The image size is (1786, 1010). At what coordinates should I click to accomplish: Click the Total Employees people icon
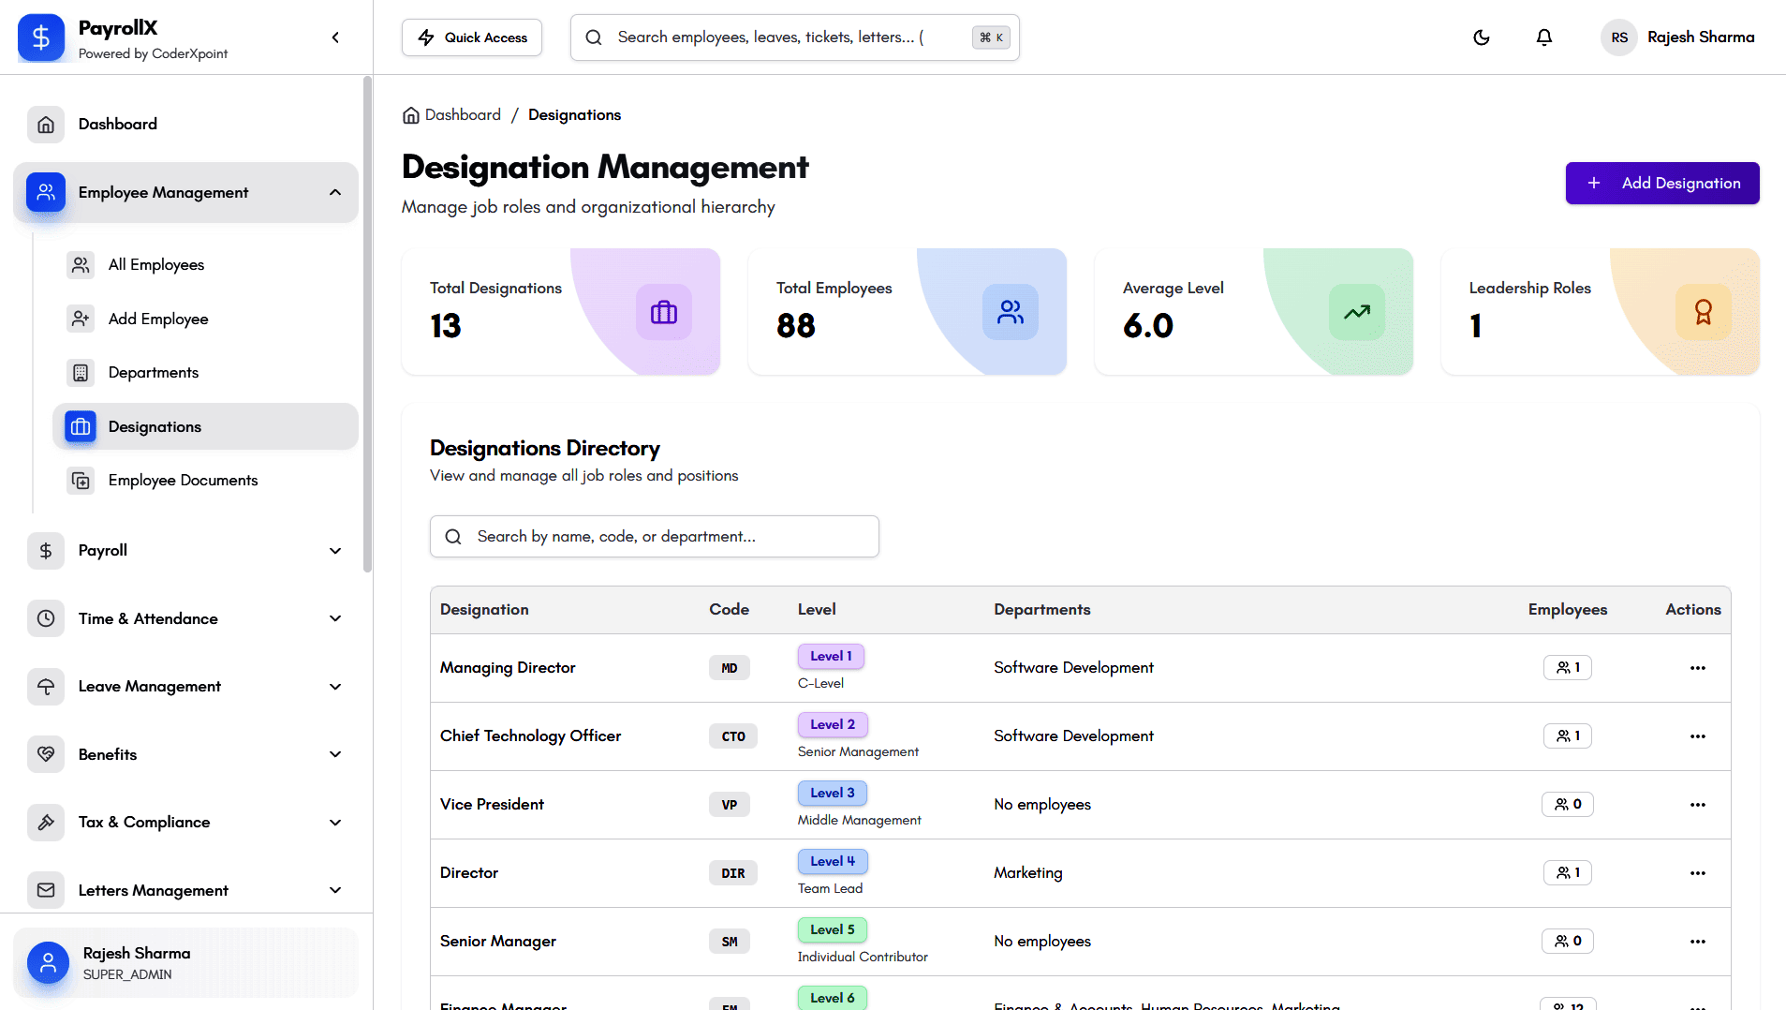coord(1010,312)
